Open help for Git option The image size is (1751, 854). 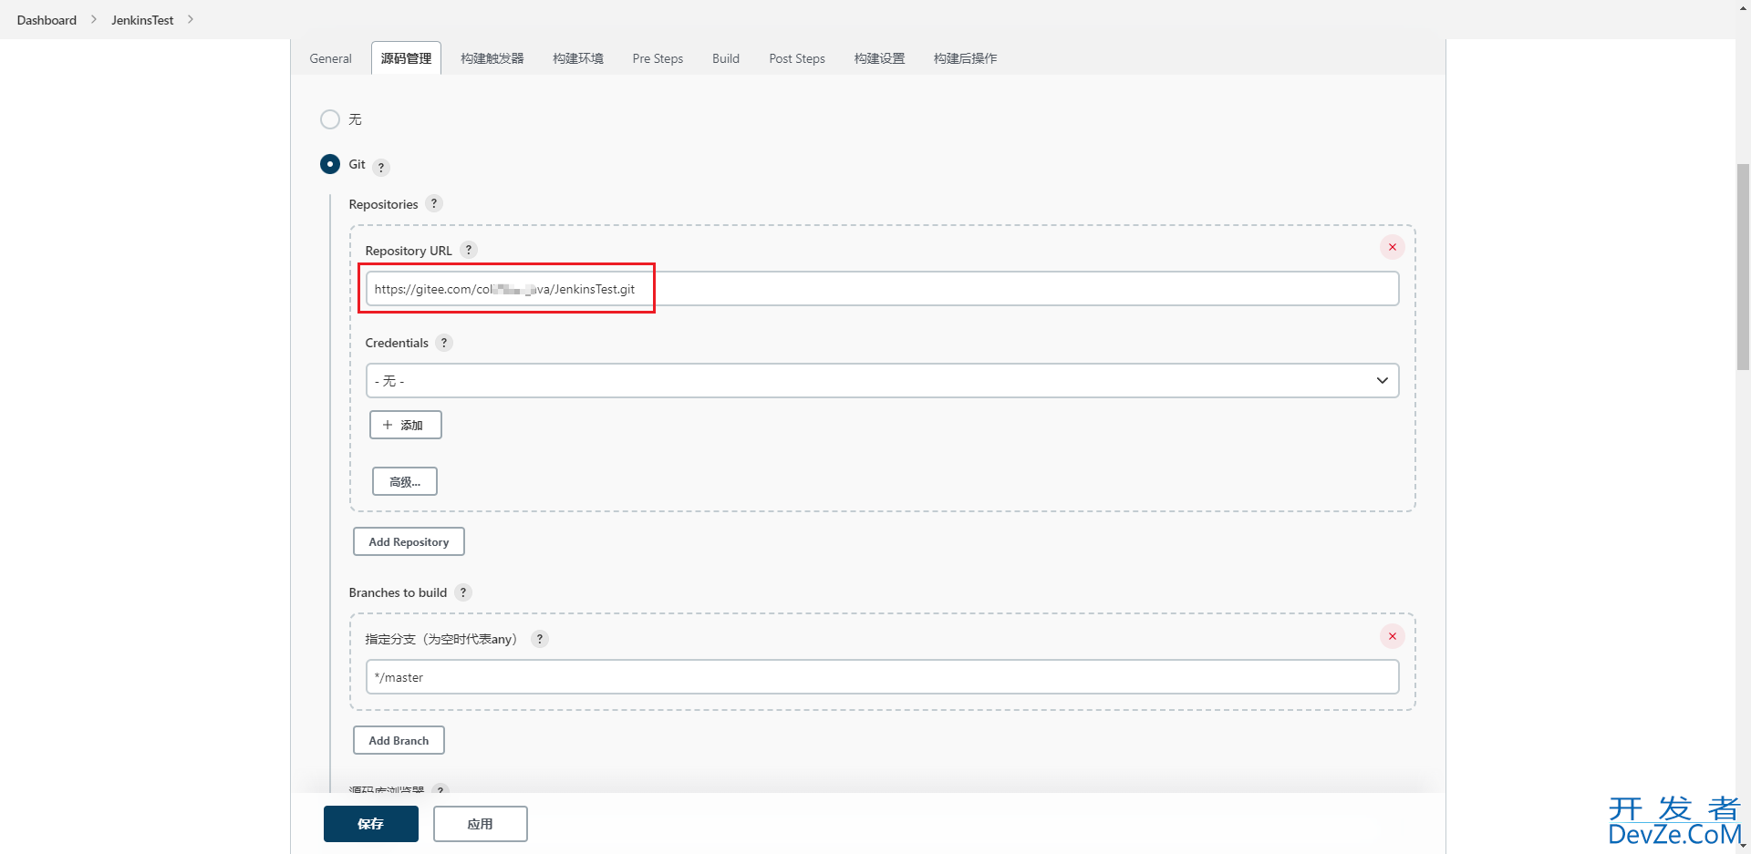click(381, 168)
